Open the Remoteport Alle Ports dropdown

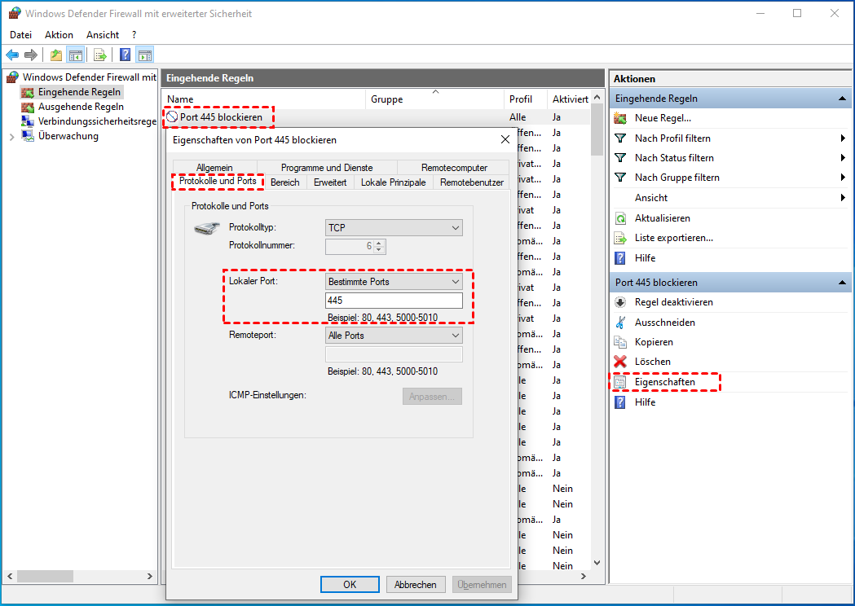coord(394,336)
